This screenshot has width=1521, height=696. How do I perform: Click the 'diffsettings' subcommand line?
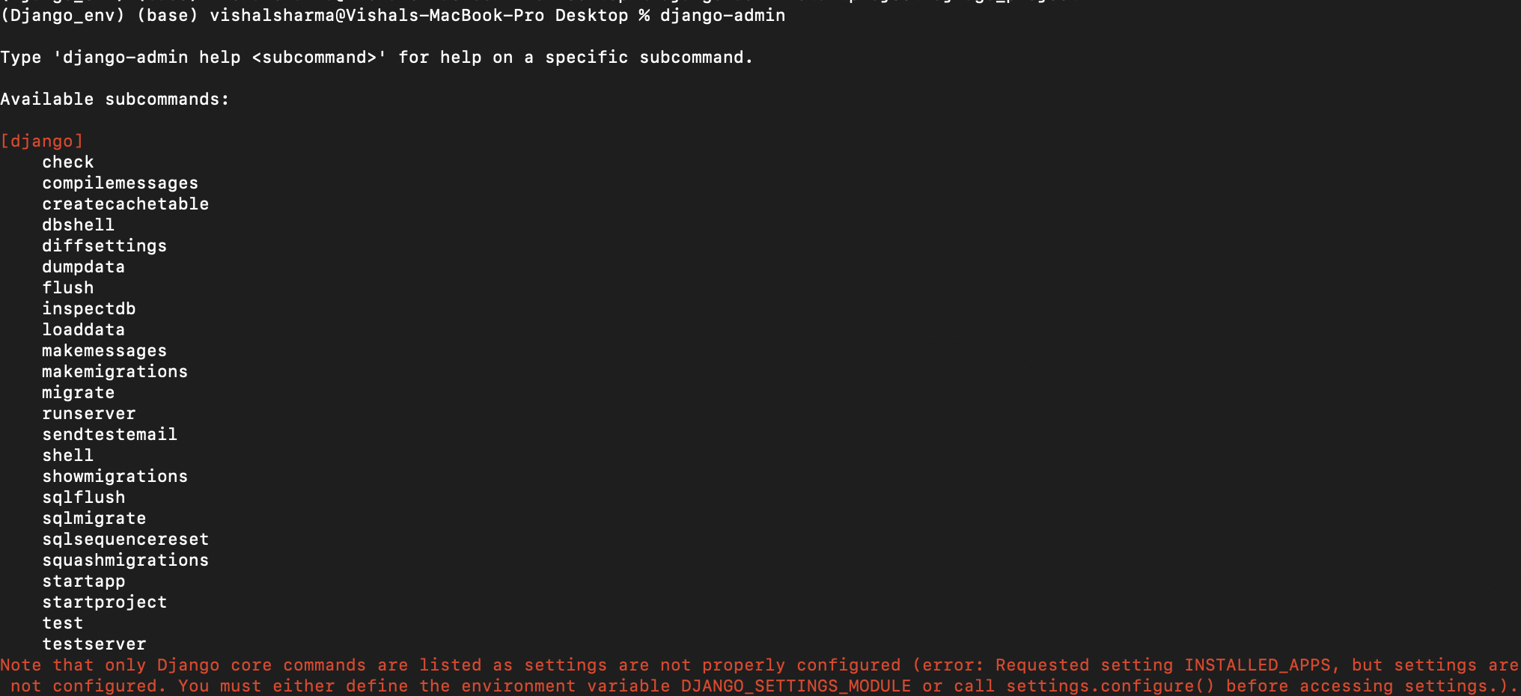click(105, 246)
